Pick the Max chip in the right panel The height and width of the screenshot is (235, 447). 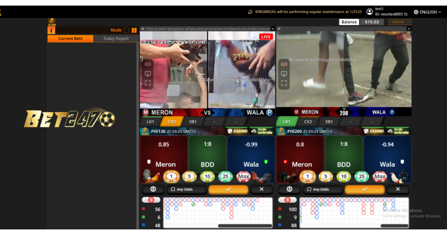(x=379, y=177)
